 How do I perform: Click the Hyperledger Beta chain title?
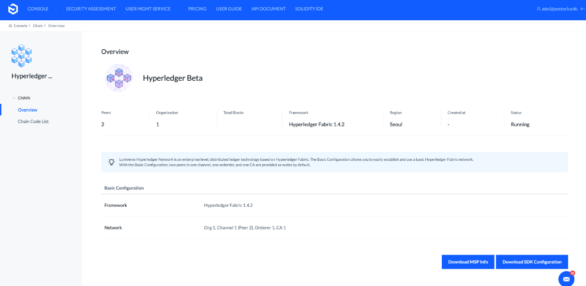tap(173, 78)
